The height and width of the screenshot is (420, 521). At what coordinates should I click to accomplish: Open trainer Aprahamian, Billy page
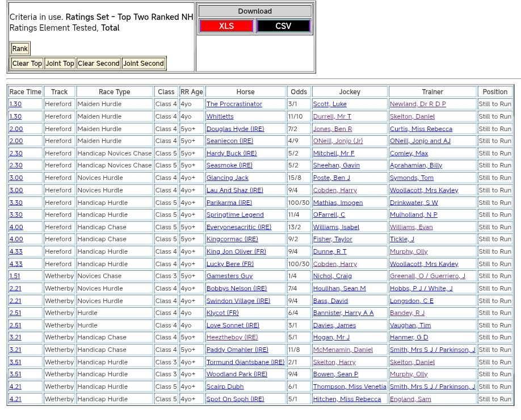click(415, 166)
